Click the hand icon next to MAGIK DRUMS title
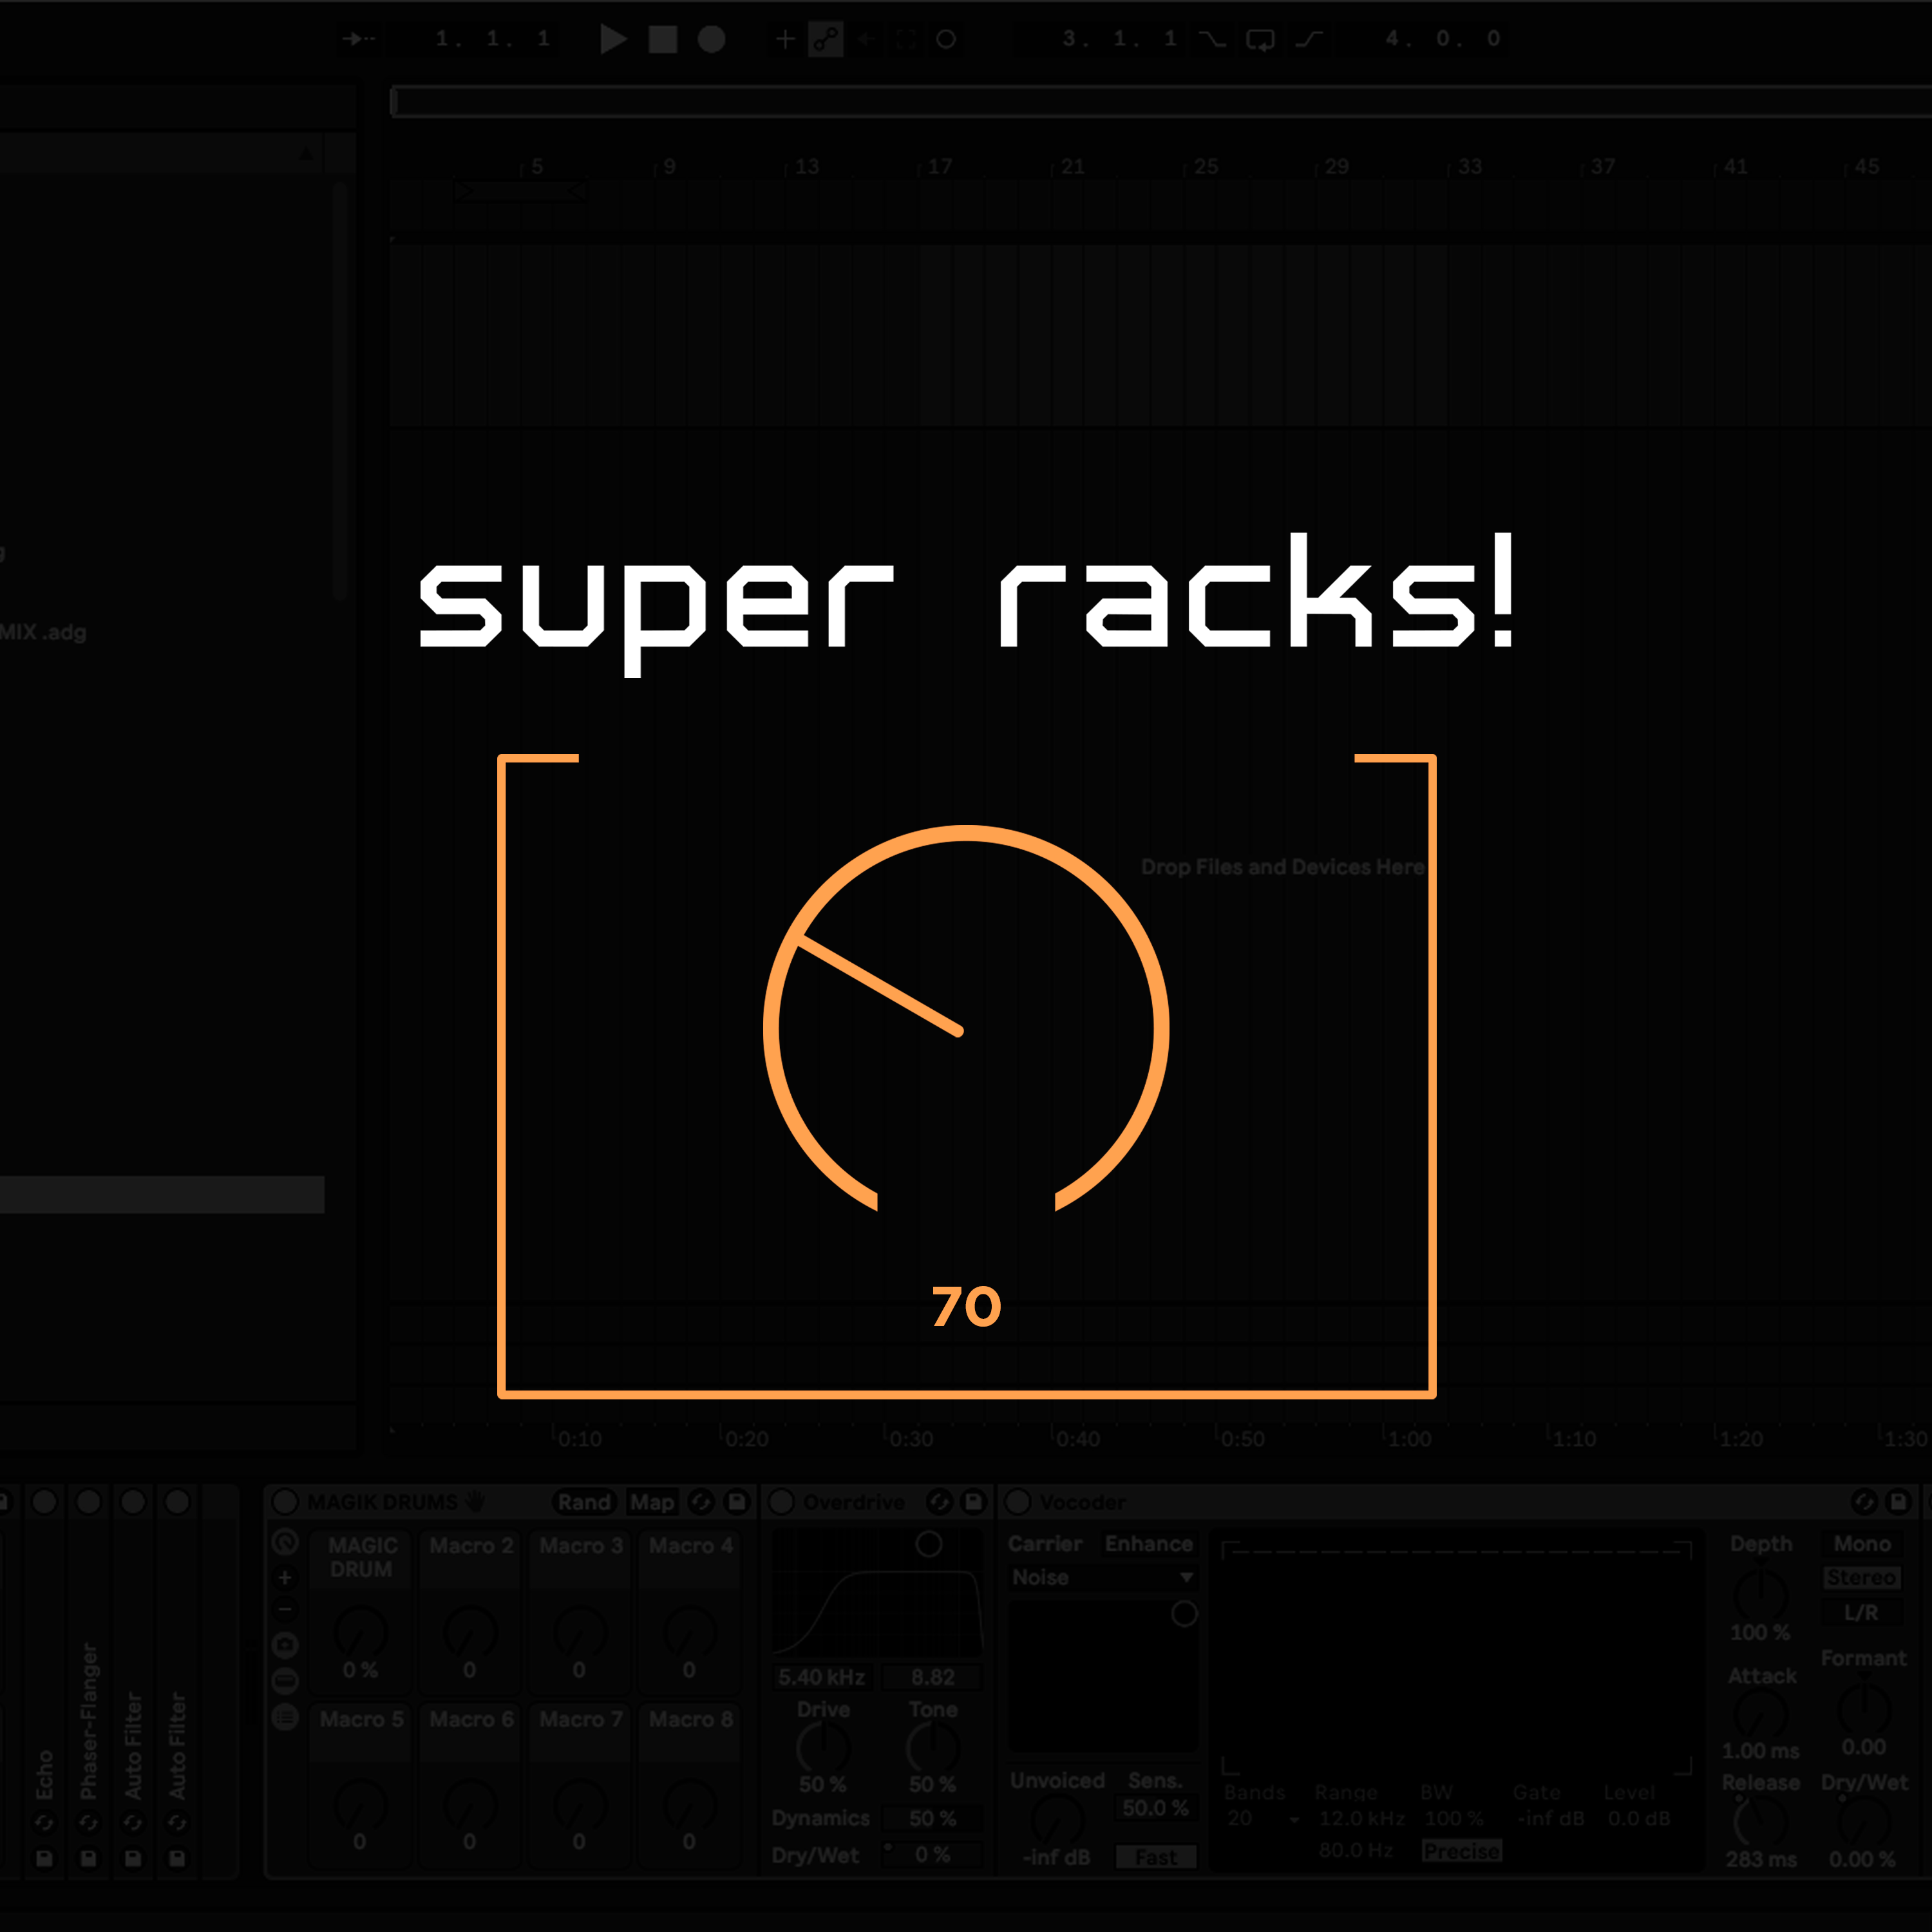 tap(473, 1502)
